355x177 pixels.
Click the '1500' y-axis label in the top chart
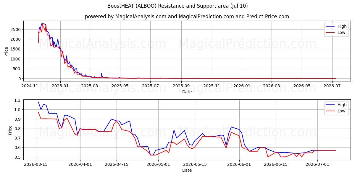(x=15, y=49)
